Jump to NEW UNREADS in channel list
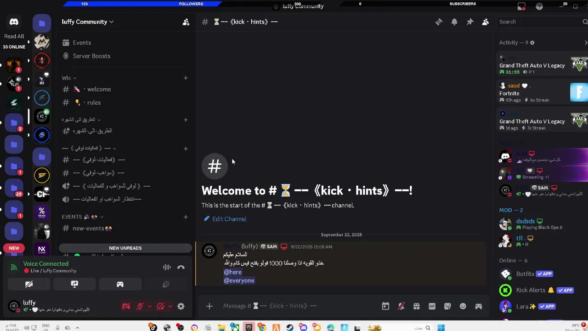 pyautogui.click(x=125, y=248)
